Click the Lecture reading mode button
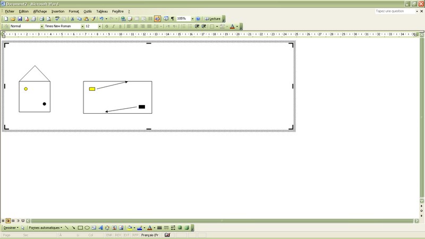This screenshot has width=425, height=239. pos(212,19)
